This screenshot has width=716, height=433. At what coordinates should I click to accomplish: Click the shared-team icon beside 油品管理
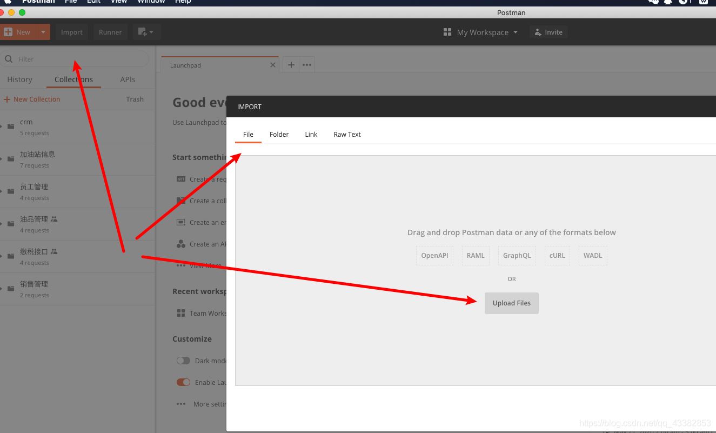tap(53, 219)
